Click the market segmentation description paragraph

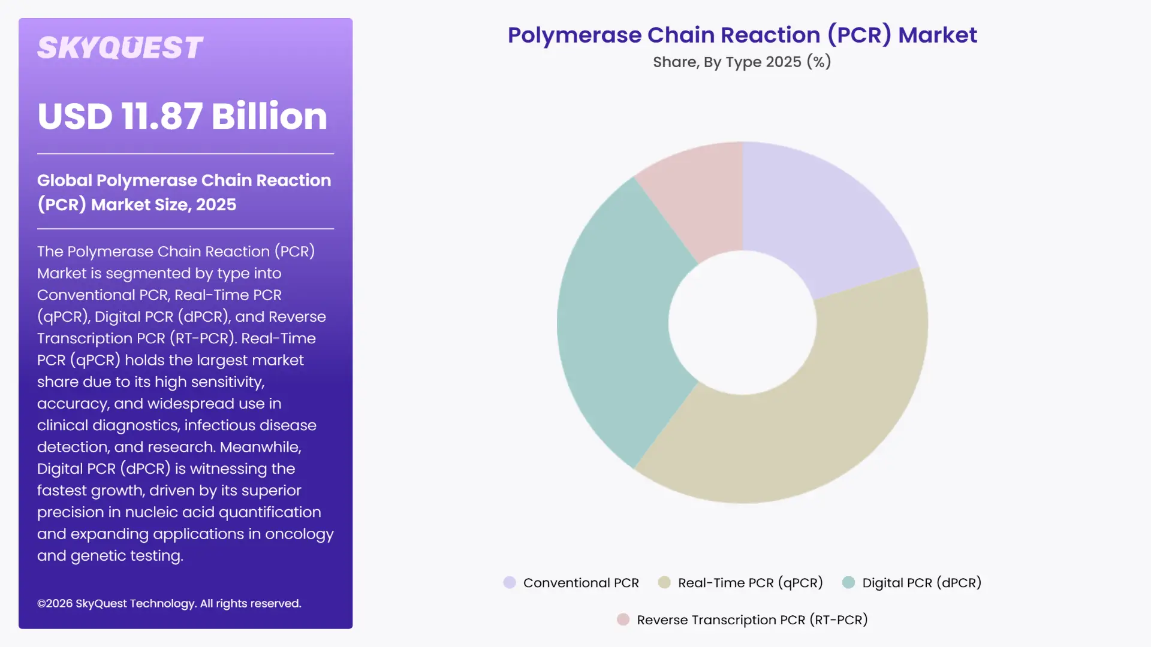coord(185,403)
